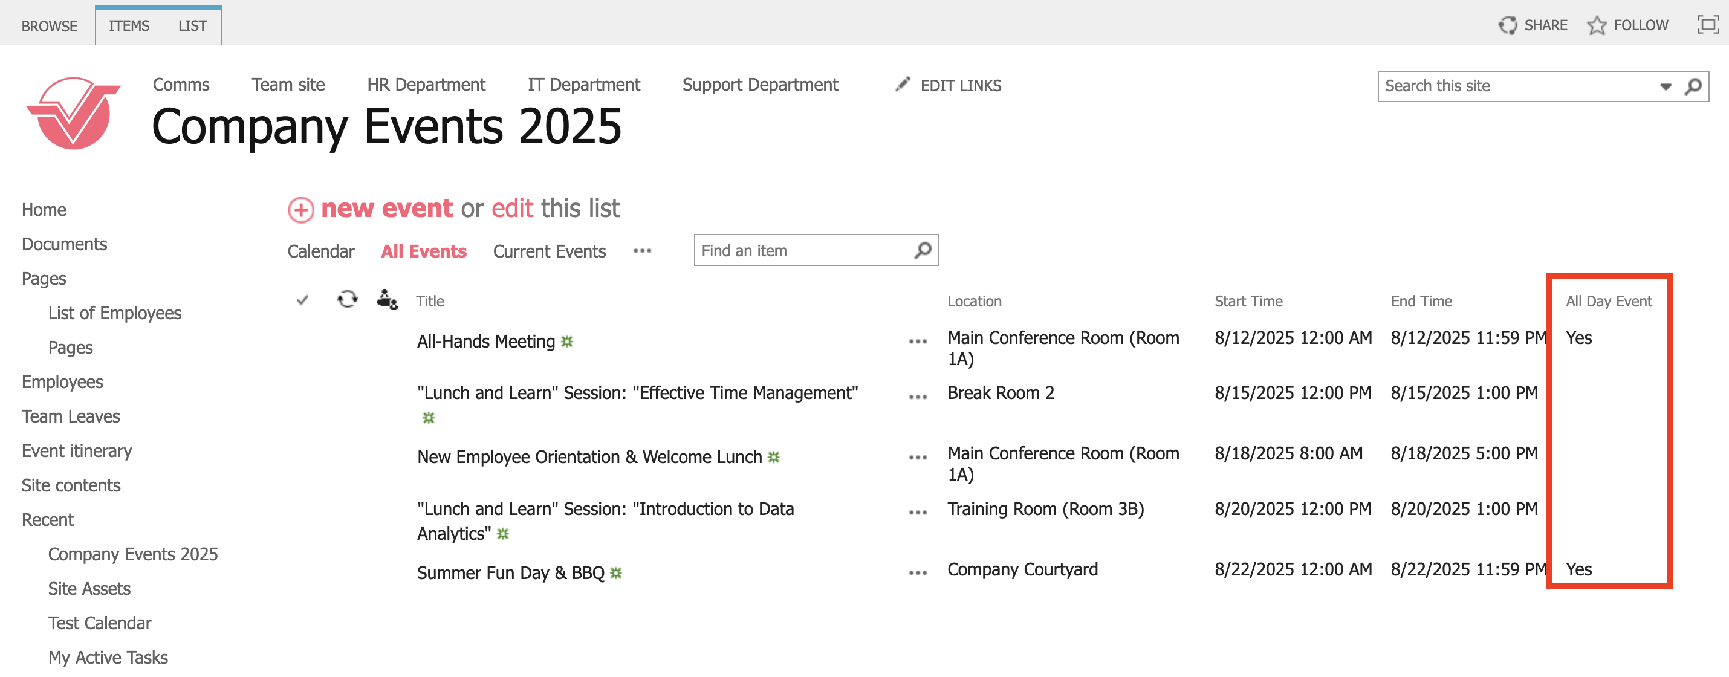Image resolution: width=1729 pixels, height=677 pixels.
Task: Click the search magnifier beside Search this site
Action: click(x=1693, y=86)
